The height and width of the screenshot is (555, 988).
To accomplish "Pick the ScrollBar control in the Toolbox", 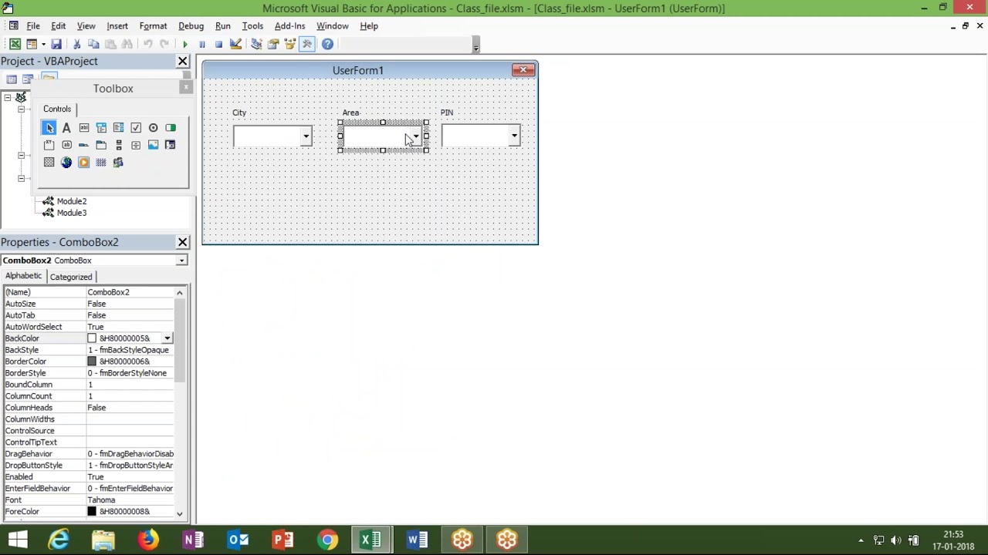I will click(x=118, y=145).
